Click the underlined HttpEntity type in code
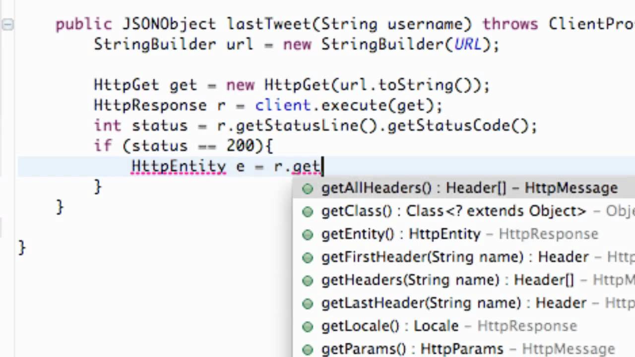This screenshot has width=635, height=357. pyautogui.click(x=179, y=166)
